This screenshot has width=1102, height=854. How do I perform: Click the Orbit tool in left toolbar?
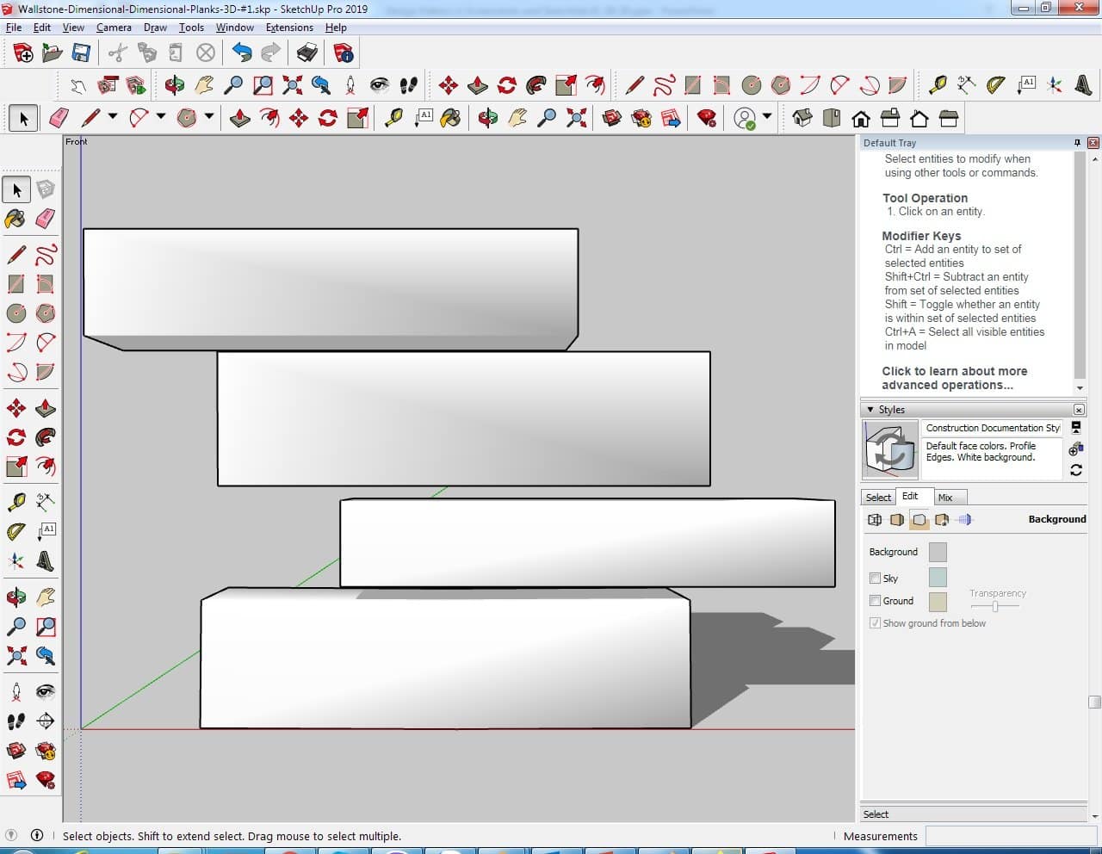click(16, 597)
